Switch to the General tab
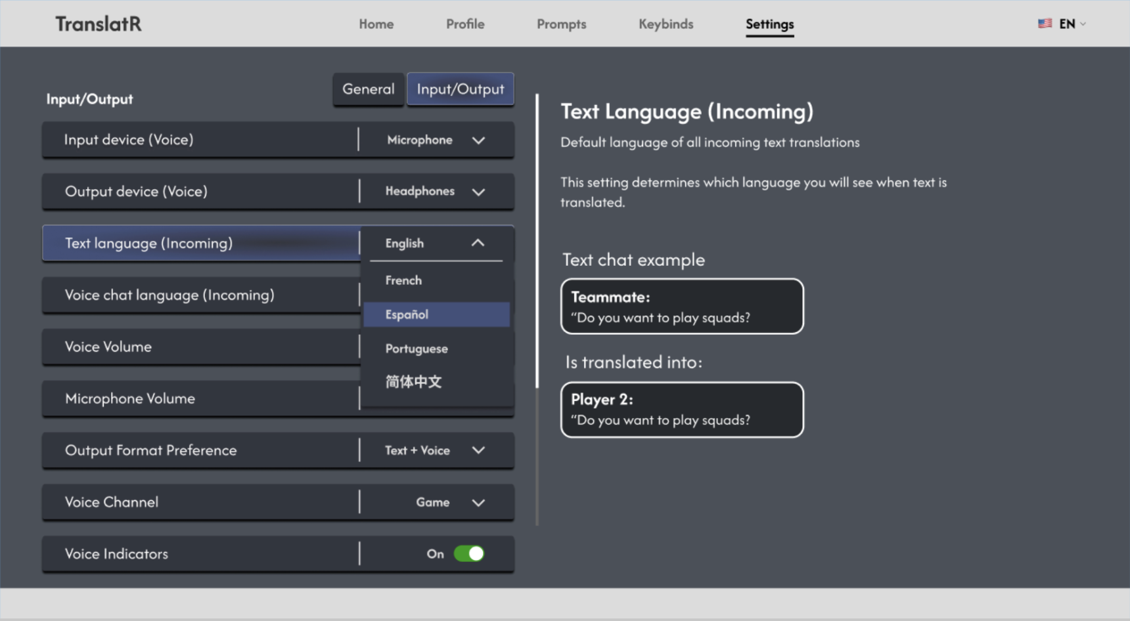 [369, 89]
